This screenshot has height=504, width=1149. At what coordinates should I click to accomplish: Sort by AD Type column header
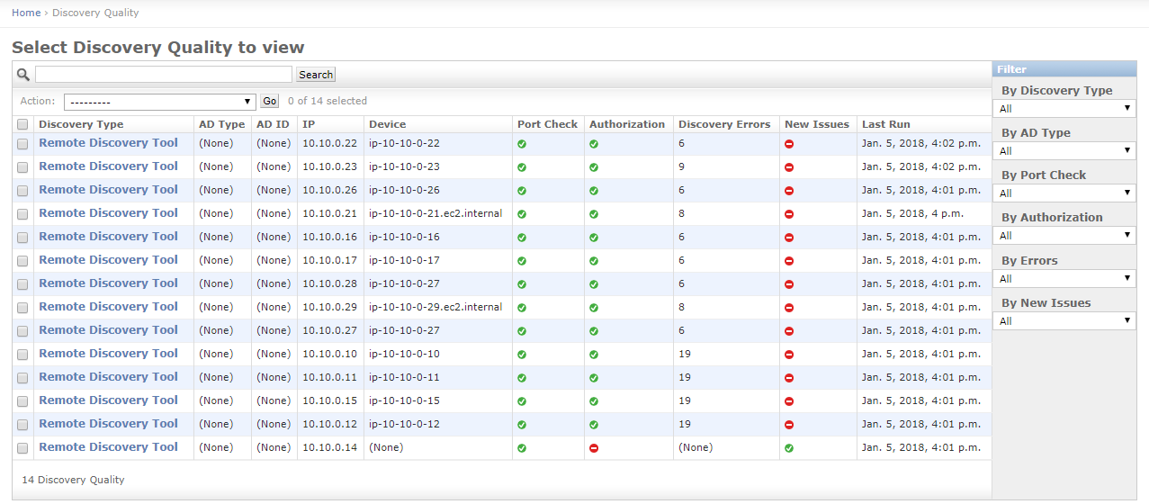[221, 124]
